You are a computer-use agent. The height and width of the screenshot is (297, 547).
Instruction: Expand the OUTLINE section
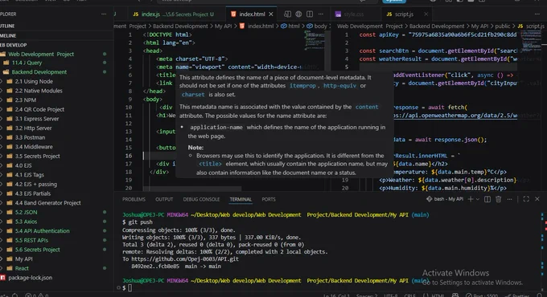[8, 26]
